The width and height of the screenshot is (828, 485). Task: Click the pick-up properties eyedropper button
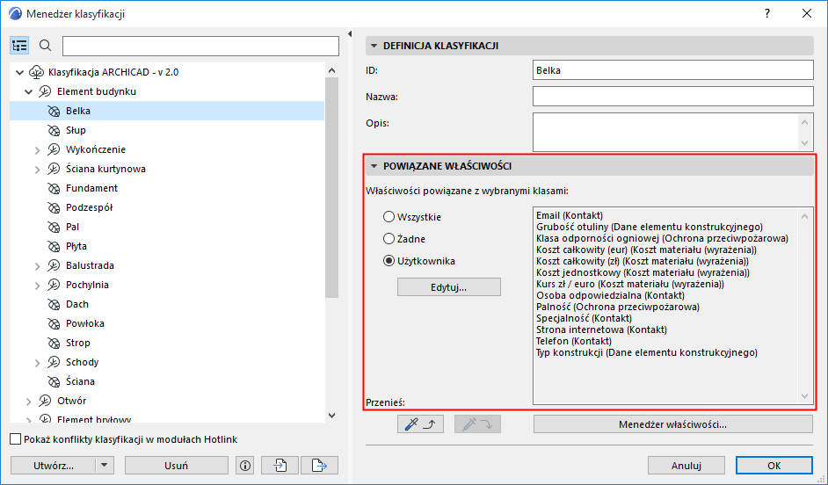[420, 424]
